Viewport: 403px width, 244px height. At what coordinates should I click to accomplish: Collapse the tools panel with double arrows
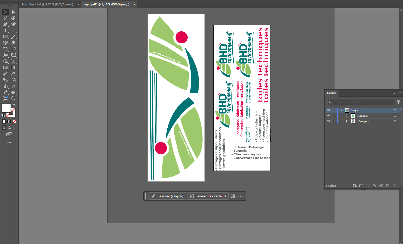point(3,2)
